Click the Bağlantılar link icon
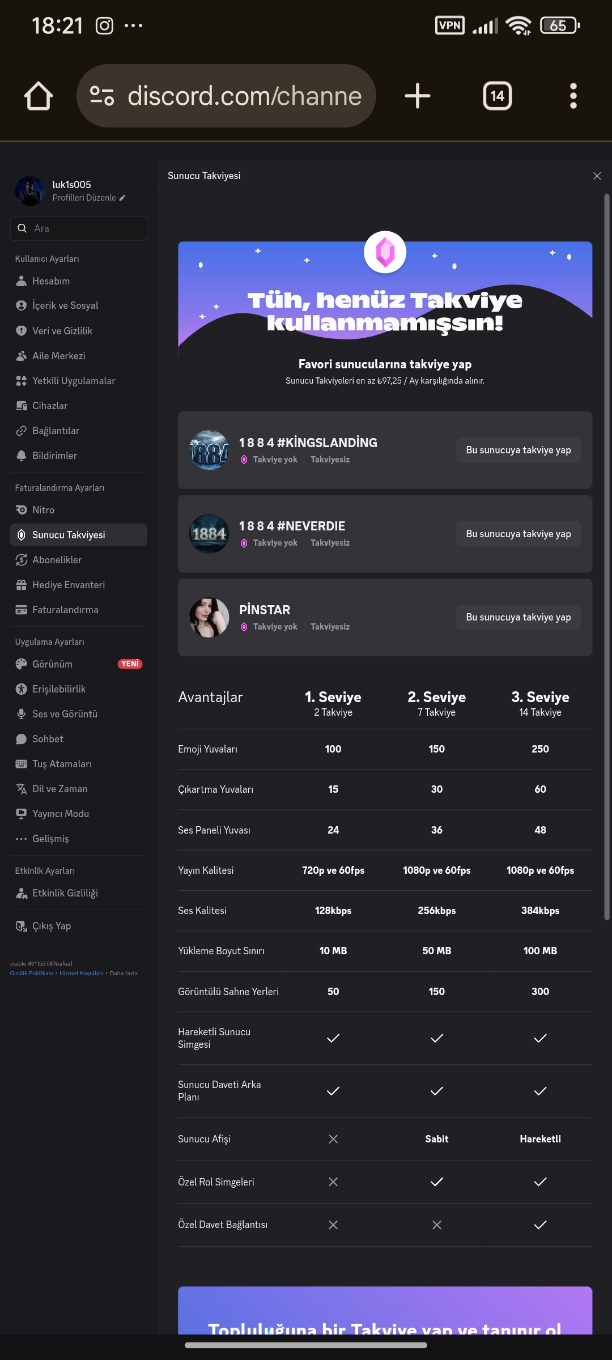The width and height of the screenshot is (612, 1360). pos(21,431)
